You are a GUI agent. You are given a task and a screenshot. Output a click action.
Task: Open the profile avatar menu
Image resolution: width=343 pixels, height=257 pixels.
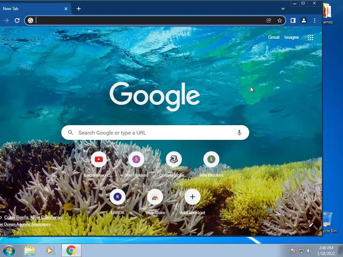coord(303,20)
